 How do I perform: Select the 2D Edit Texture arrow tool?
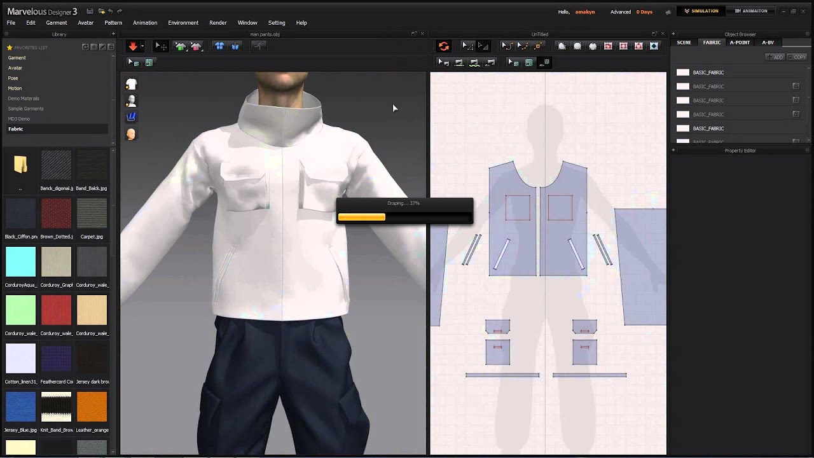point(513,62)
